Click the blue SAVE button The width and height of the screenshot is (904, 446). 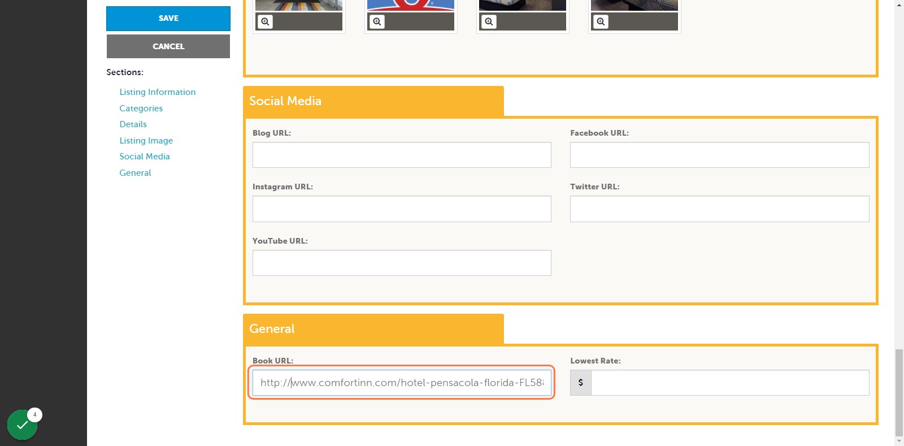coord(168,19)
